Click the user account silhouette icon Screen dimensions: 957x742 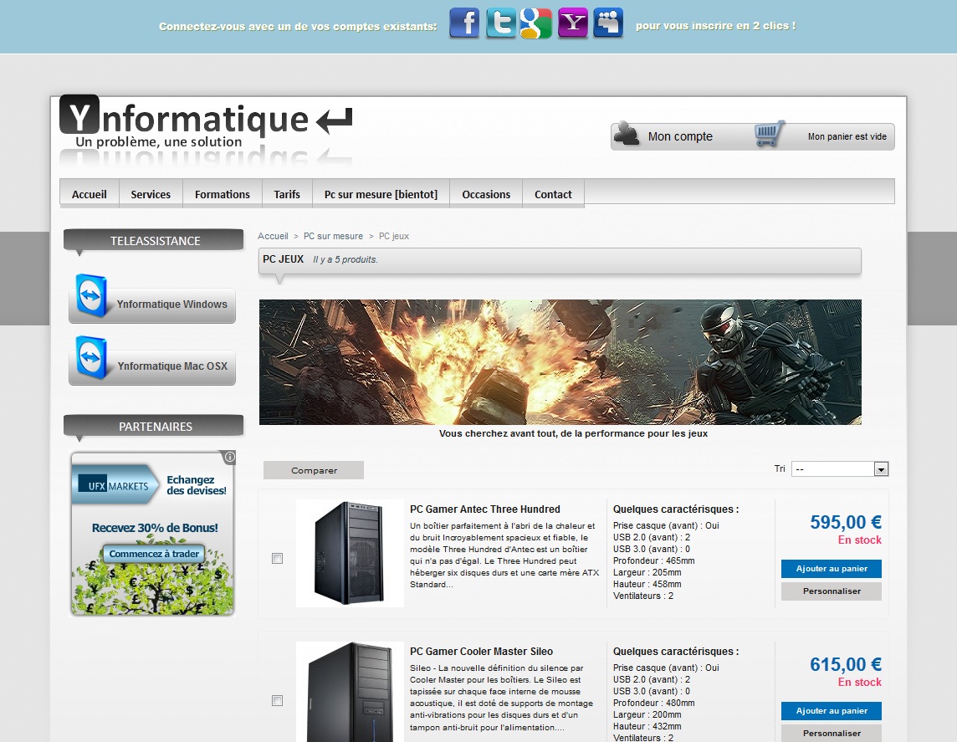click(627, 134)
